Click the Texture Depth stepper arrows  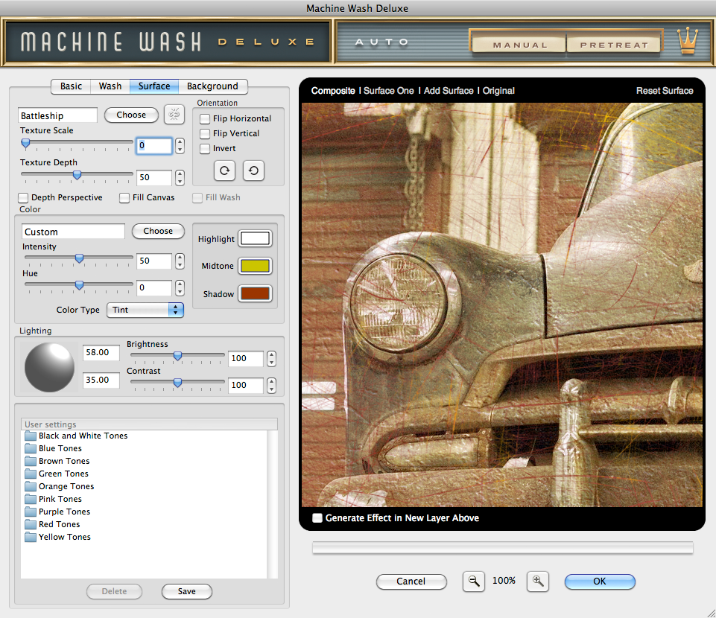[180, 177]
